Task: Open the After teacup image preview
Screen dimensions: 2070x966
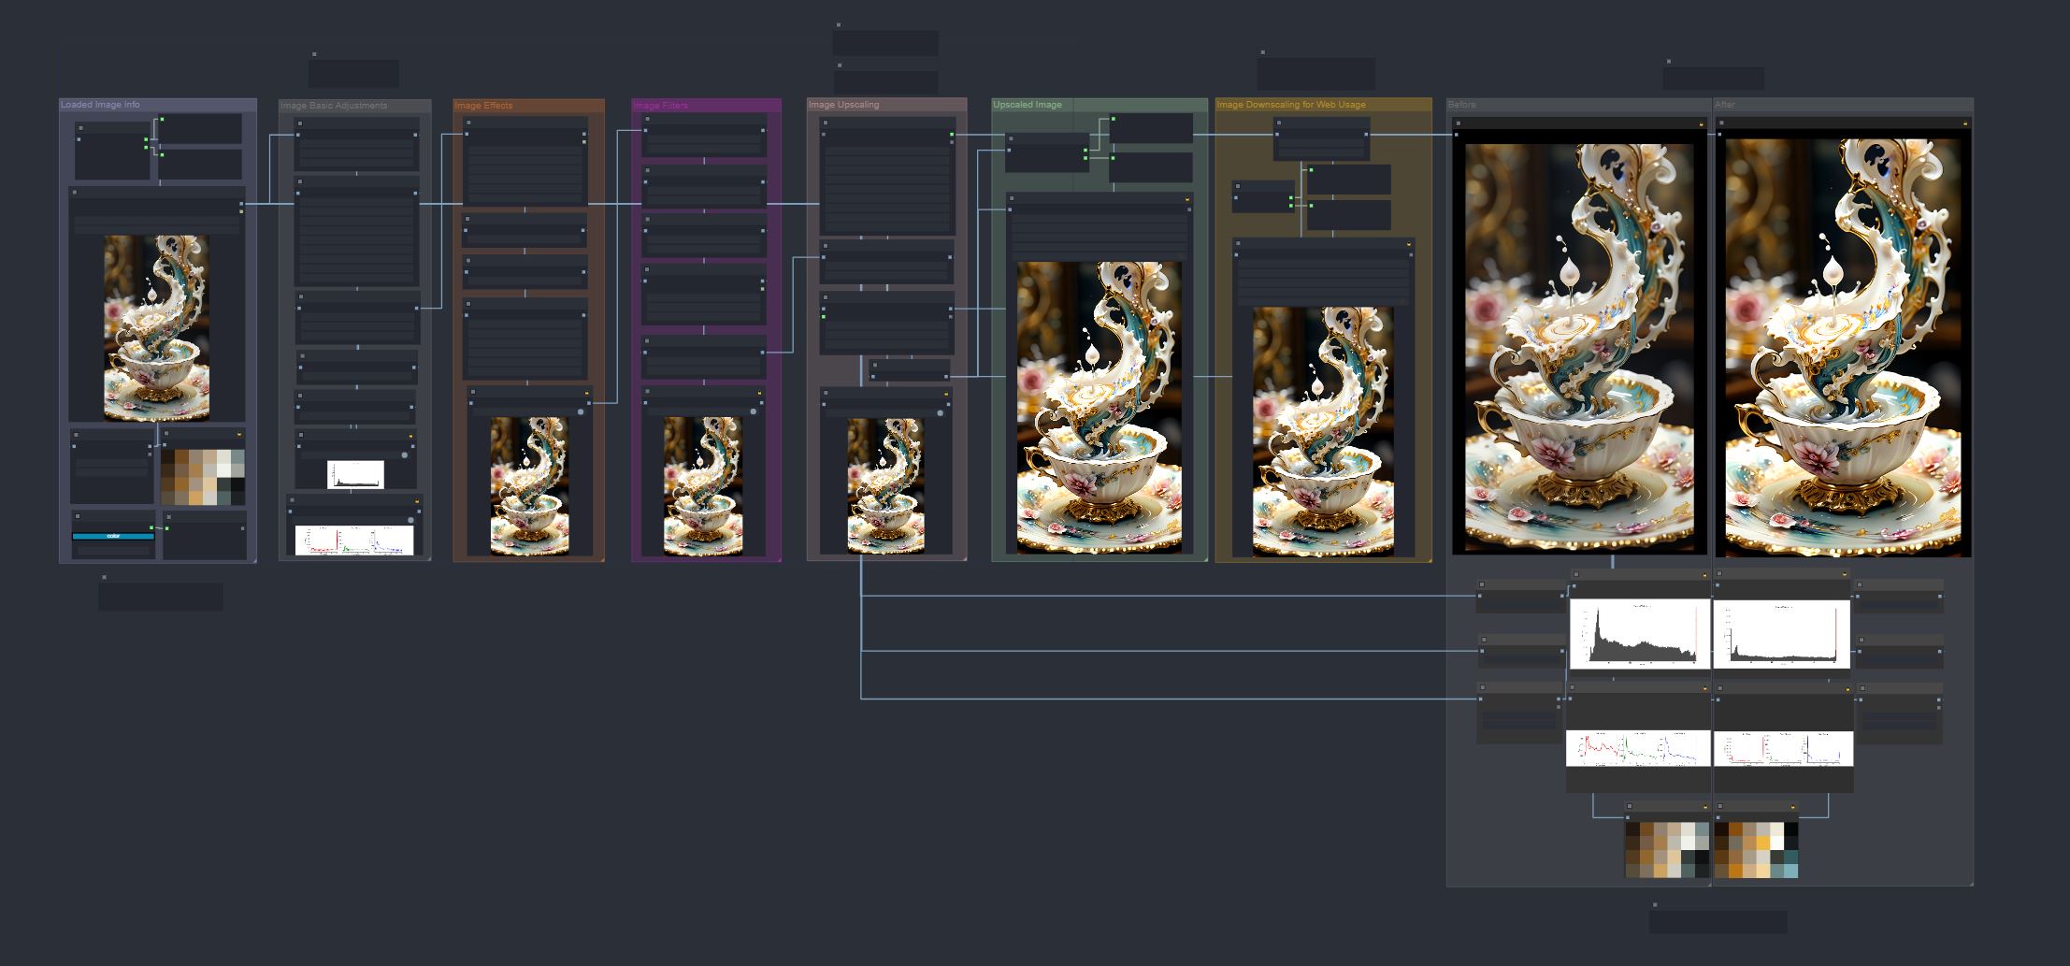Action: click(x=1842, y=348)
